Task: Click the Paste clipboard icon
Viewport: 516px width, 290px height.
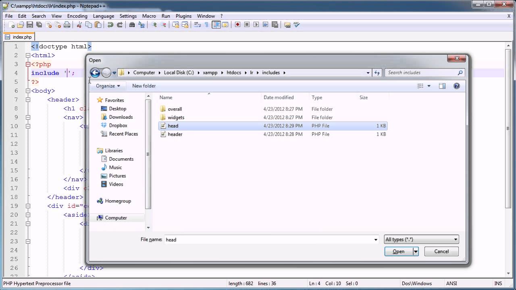Action: click(98, 25)
